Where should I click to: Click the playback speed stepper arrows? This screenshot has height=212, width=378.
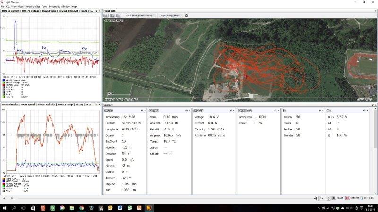[328, 198]
